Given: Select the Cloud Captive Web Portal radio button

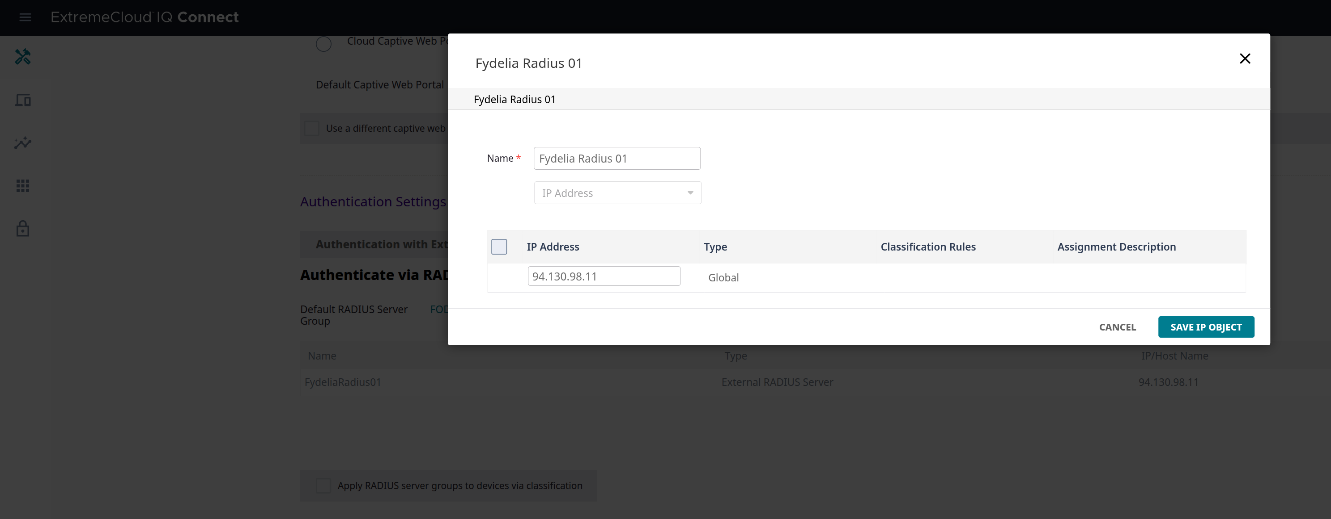Looking at the screenshot, I should coord(323,44).
